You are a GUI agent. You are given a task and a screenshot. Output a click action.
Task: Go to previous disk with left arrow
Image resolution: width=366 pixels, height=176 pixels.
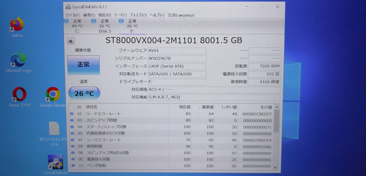(71, 41)
